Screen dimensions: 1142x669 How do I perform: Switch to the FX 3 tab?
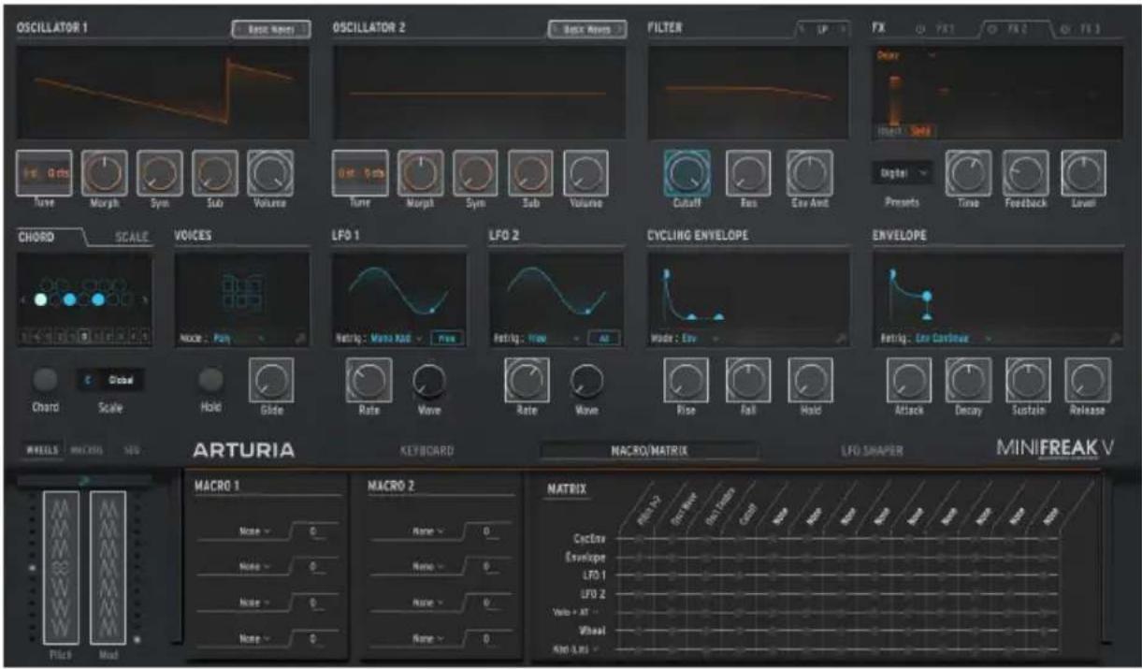click(1089, 30)
